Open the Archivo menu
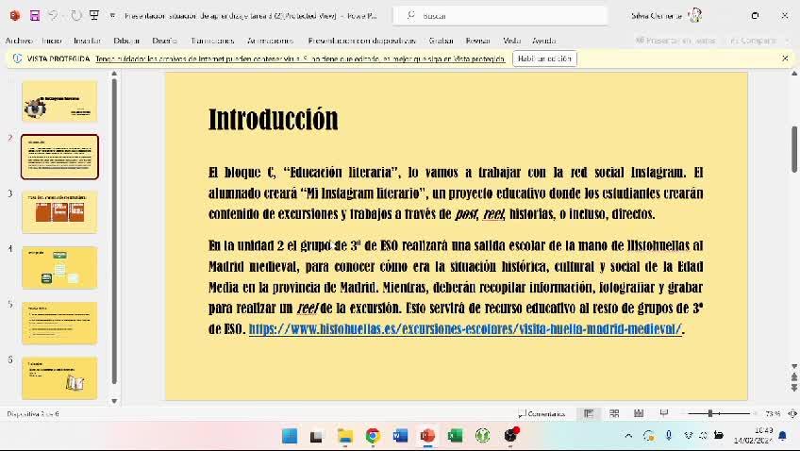Screen dimensions: 800x451 coord(18,41)
